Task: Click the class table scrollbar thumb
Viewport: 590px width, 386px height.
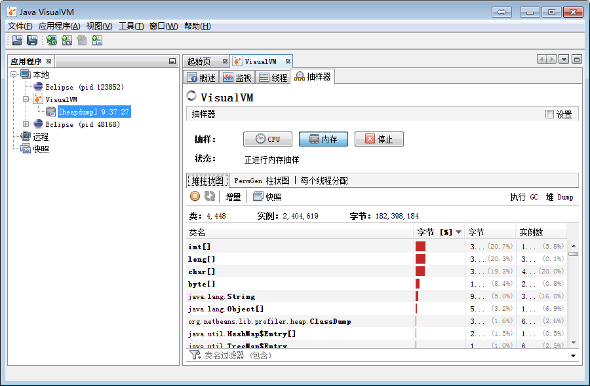Action: click(574, 254)
